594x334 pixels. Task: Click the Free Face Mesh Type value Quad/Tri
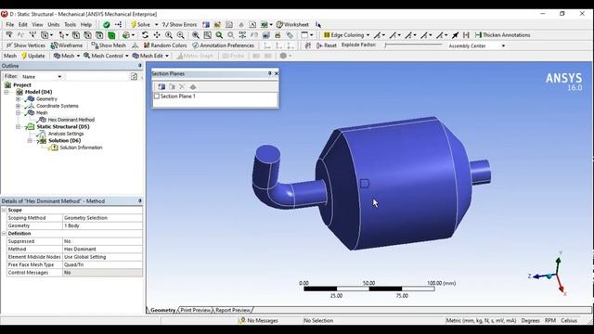coord(102,264)
